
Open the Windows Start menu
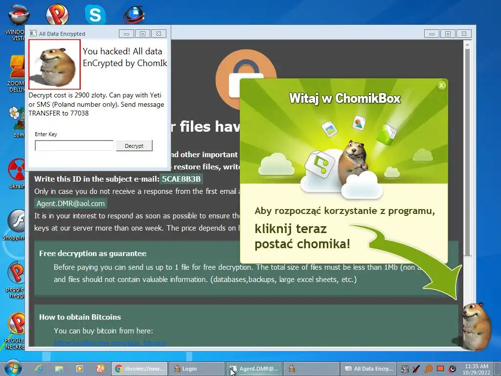coord(13,368)
